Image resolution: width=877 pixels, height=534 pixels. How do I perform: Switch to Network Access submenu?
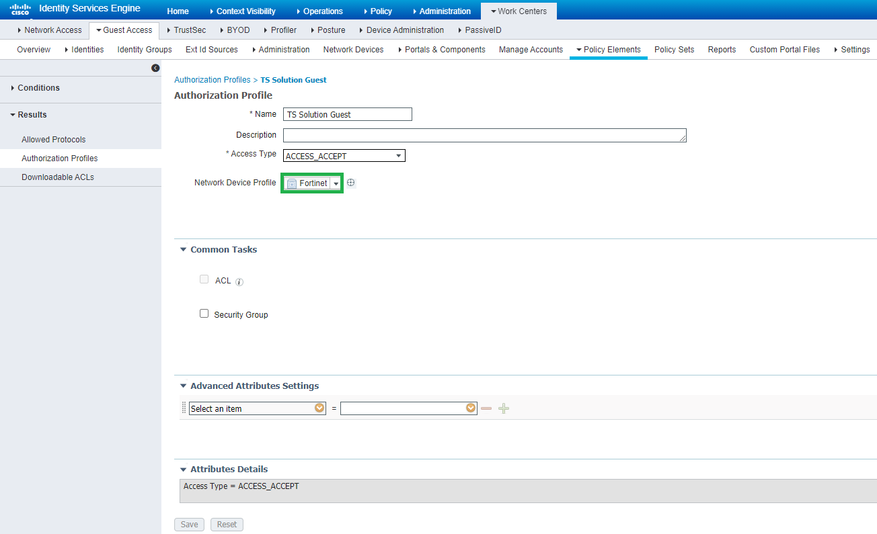[x=50, y=30]
